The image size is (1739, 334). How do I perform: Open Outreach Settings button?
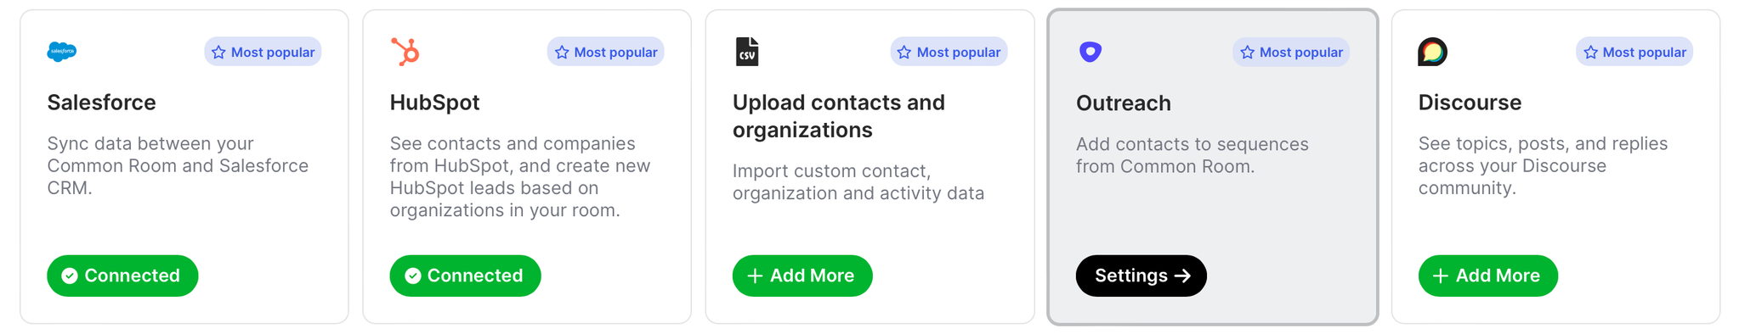[1141, 276]
